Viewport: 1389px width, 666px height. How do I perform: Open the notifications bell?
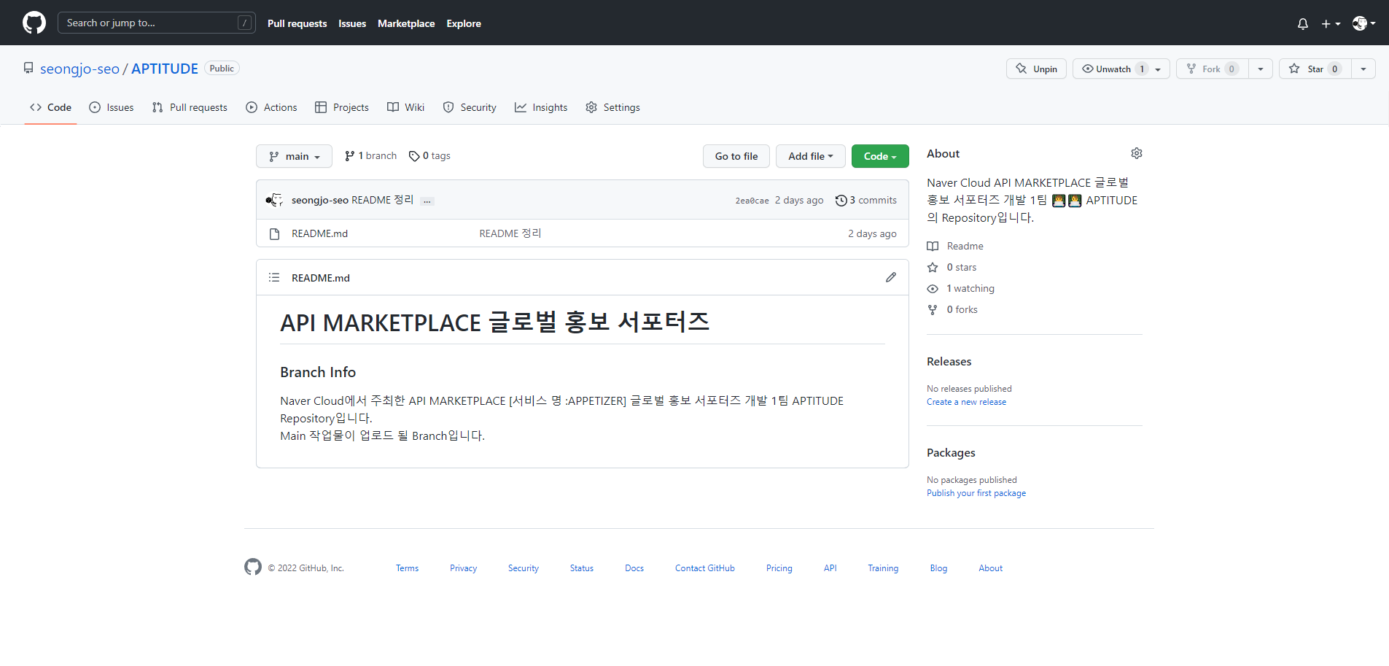pyautogui.click(x=1303, y=23)
